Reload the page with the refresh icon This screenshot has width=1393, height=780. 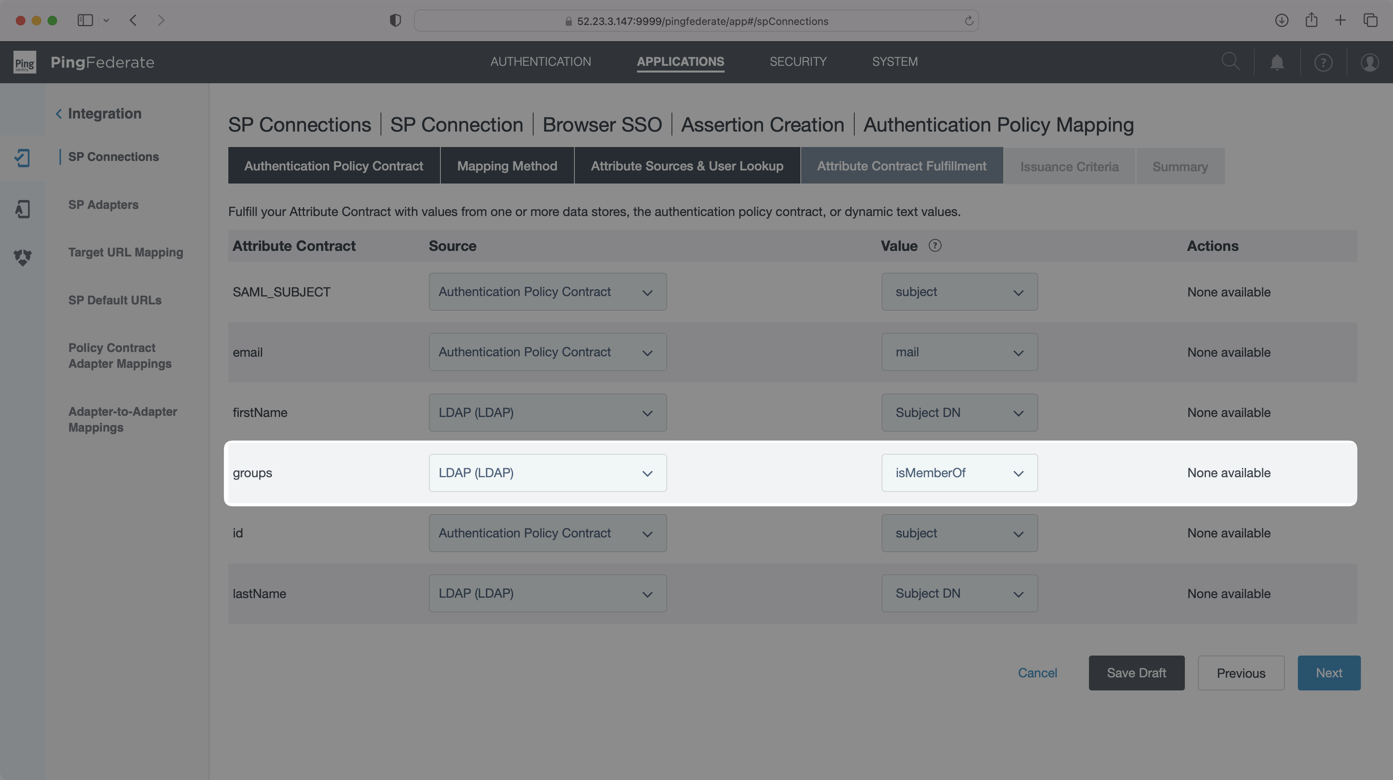click(967, 21)
